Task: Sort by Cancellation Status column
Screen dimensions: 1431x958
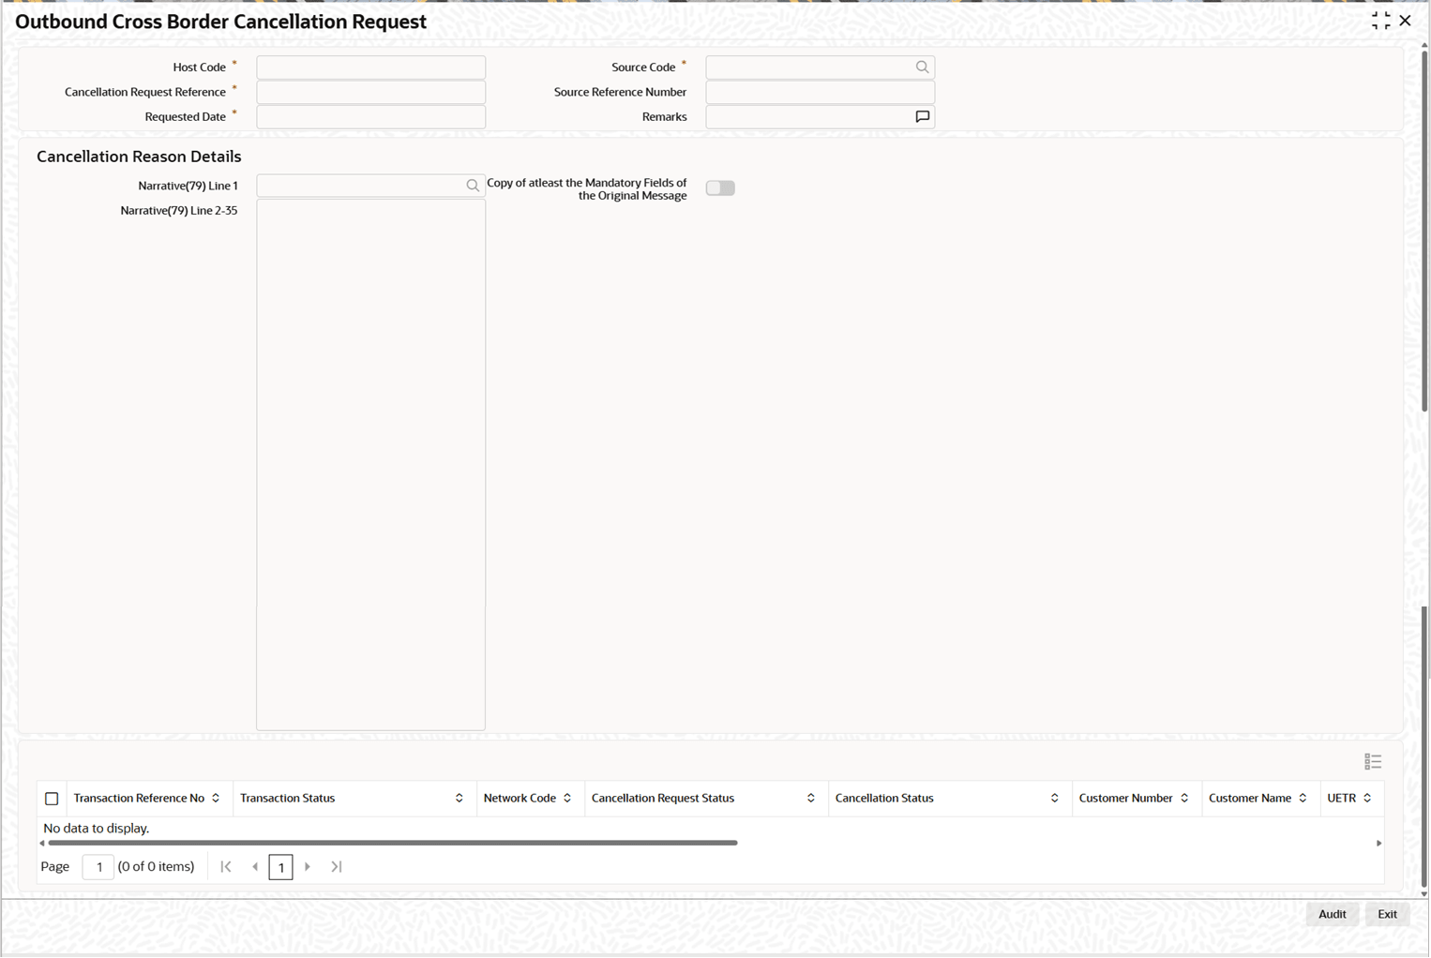Action: coord(1055,799)
